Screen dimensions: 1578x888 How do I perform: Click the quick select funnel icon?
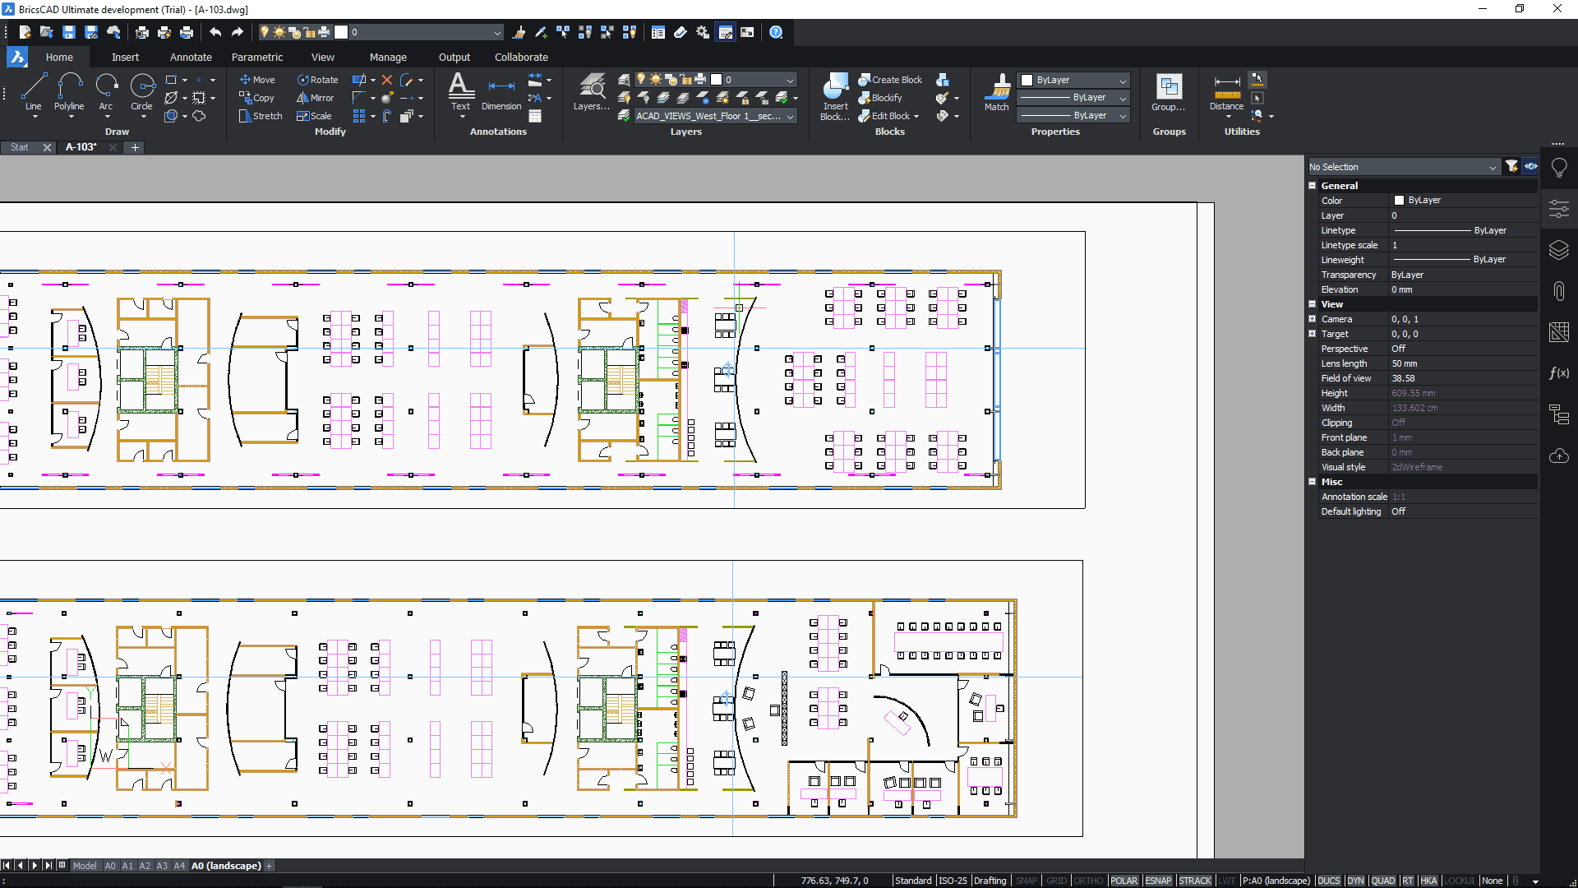tap(1511, 166)
